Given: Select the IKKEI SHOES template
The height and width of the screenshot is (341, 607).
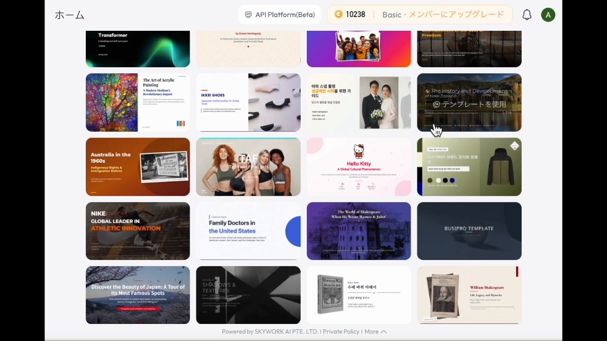Looking at the screenshot, I should 248,103.
